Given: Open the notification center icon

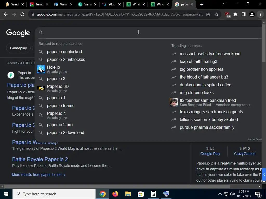Looking at the screenshot, I should [x=258, y=194].
